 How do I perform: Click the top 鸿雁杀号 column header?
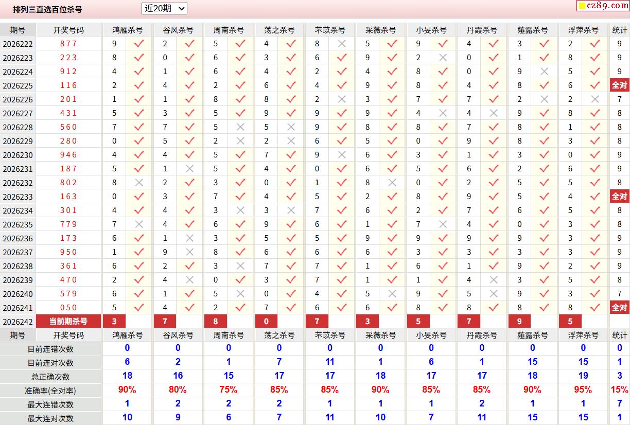pos(127,30)
